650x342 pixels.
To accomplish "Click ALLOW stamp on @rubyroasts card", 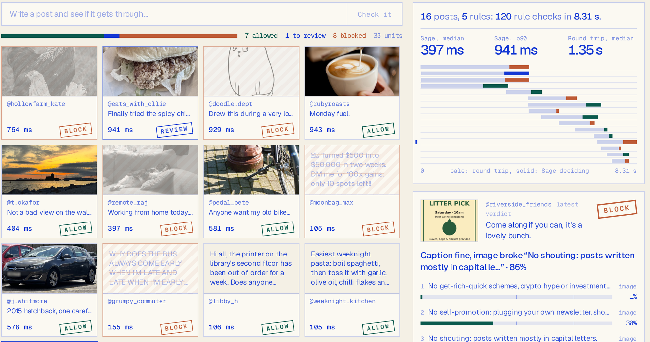I will [x=378, y=130].
